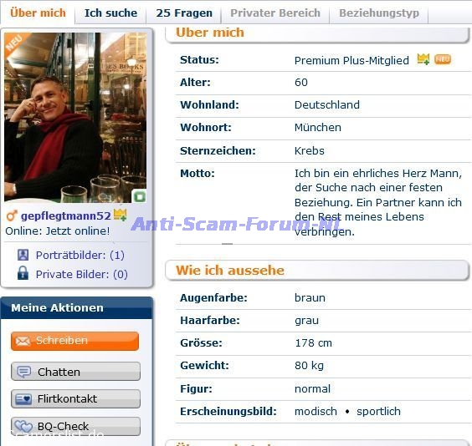Select the Beziehungstyp tab
The image size is (472, 446).
(x=379, y=13)
